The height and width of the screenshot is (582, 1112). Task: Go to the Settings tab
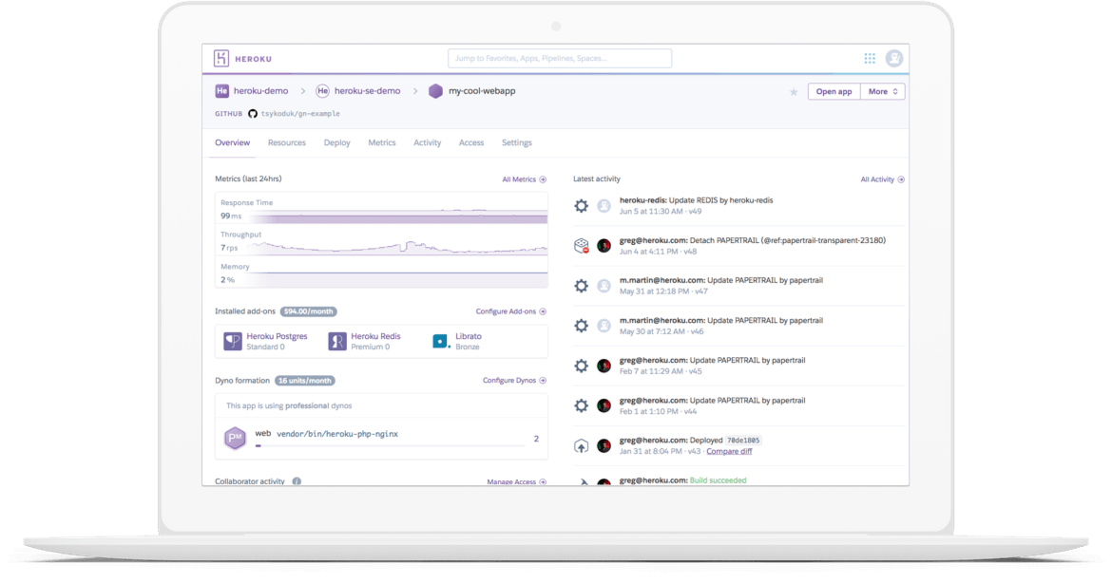[x=516, y=142]
